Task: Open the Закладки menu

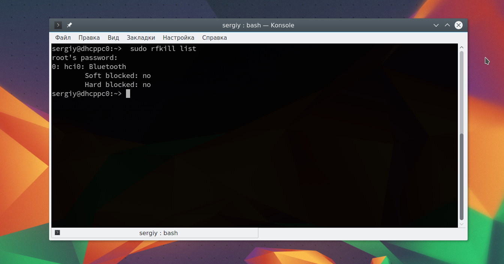Action: (141, 37)
